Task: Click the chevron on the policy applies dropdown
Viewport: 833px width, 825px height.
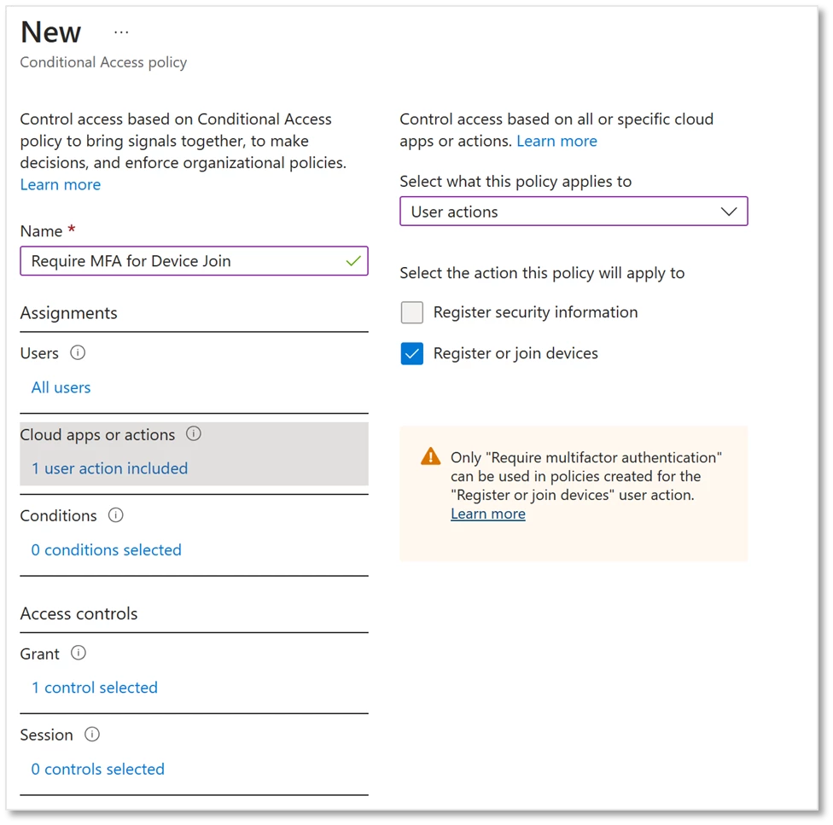Action: click(x=728, y=211)
